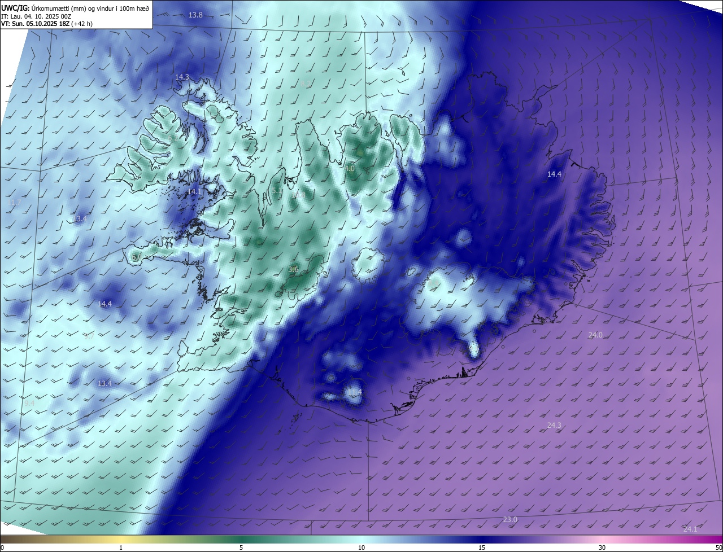
Task: Click the 3.6 value label
Action: (x=293, y=270)
